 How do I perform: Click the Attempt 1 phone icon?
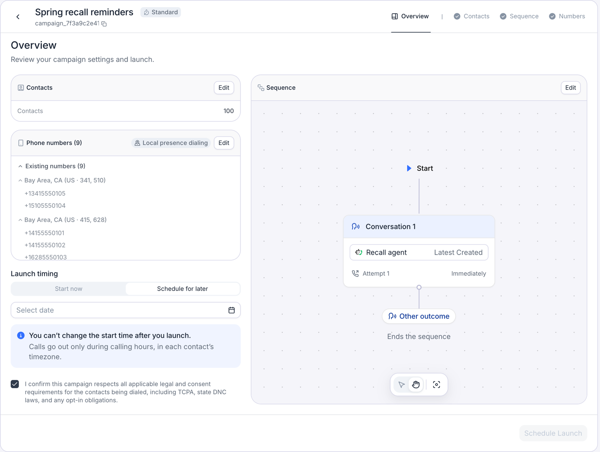click(x=355, y=274)
